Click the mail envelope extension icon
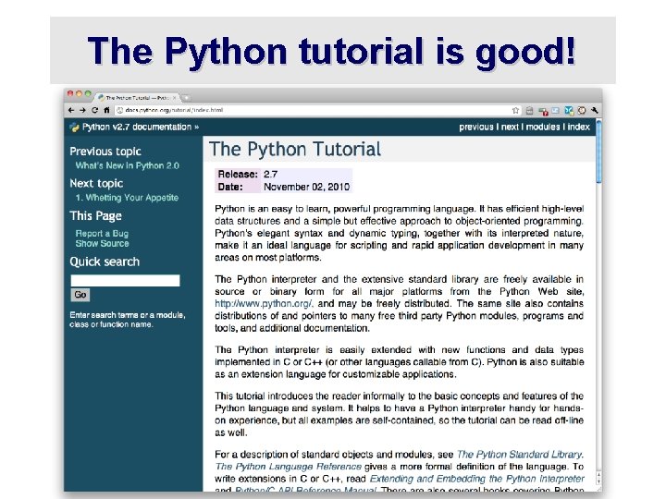The height and width of the screenshot is (499, 666). point(556,111)
